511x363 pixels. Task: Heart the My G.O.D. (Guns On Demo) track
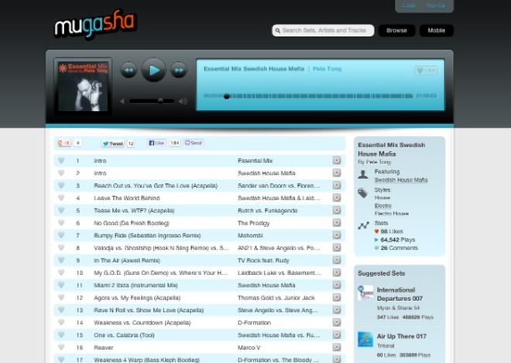[61, 273]
